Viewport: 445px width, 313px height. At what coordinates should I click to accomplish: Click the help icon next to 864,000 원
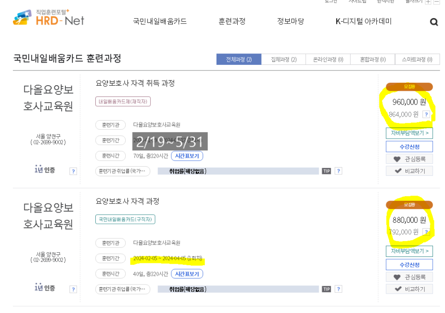tap(426, 114)
